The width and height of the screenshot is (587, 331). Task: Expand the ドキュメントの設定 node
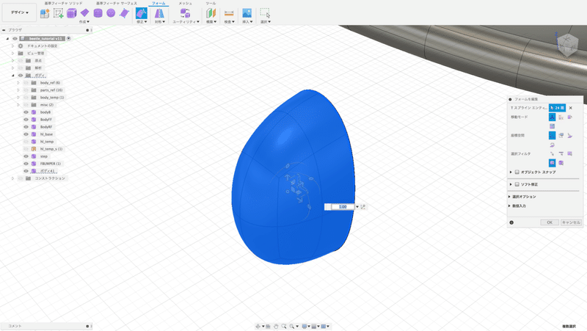coord(12,46)
